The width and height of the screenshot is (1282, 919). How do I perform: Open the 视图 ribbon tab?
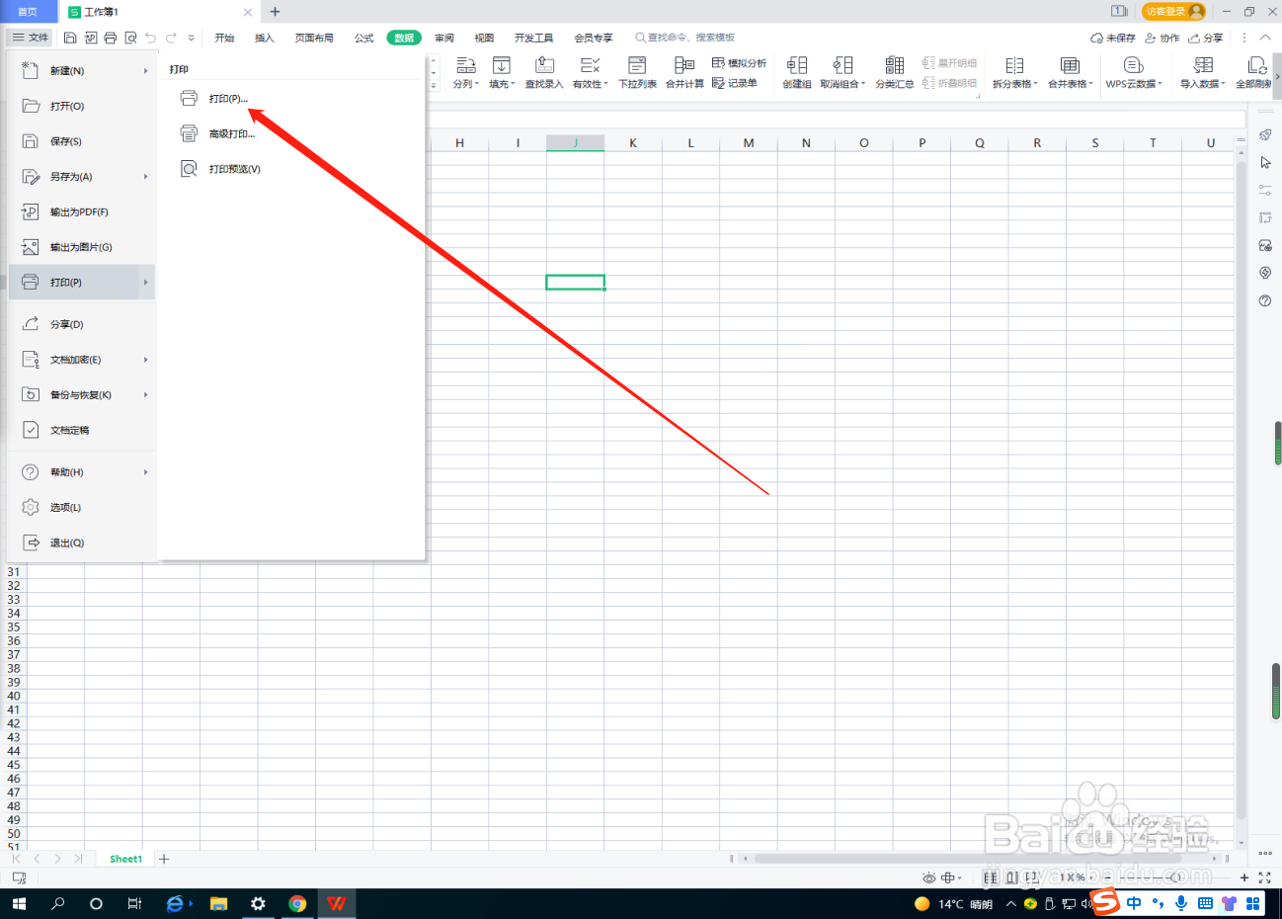point(484,38)
